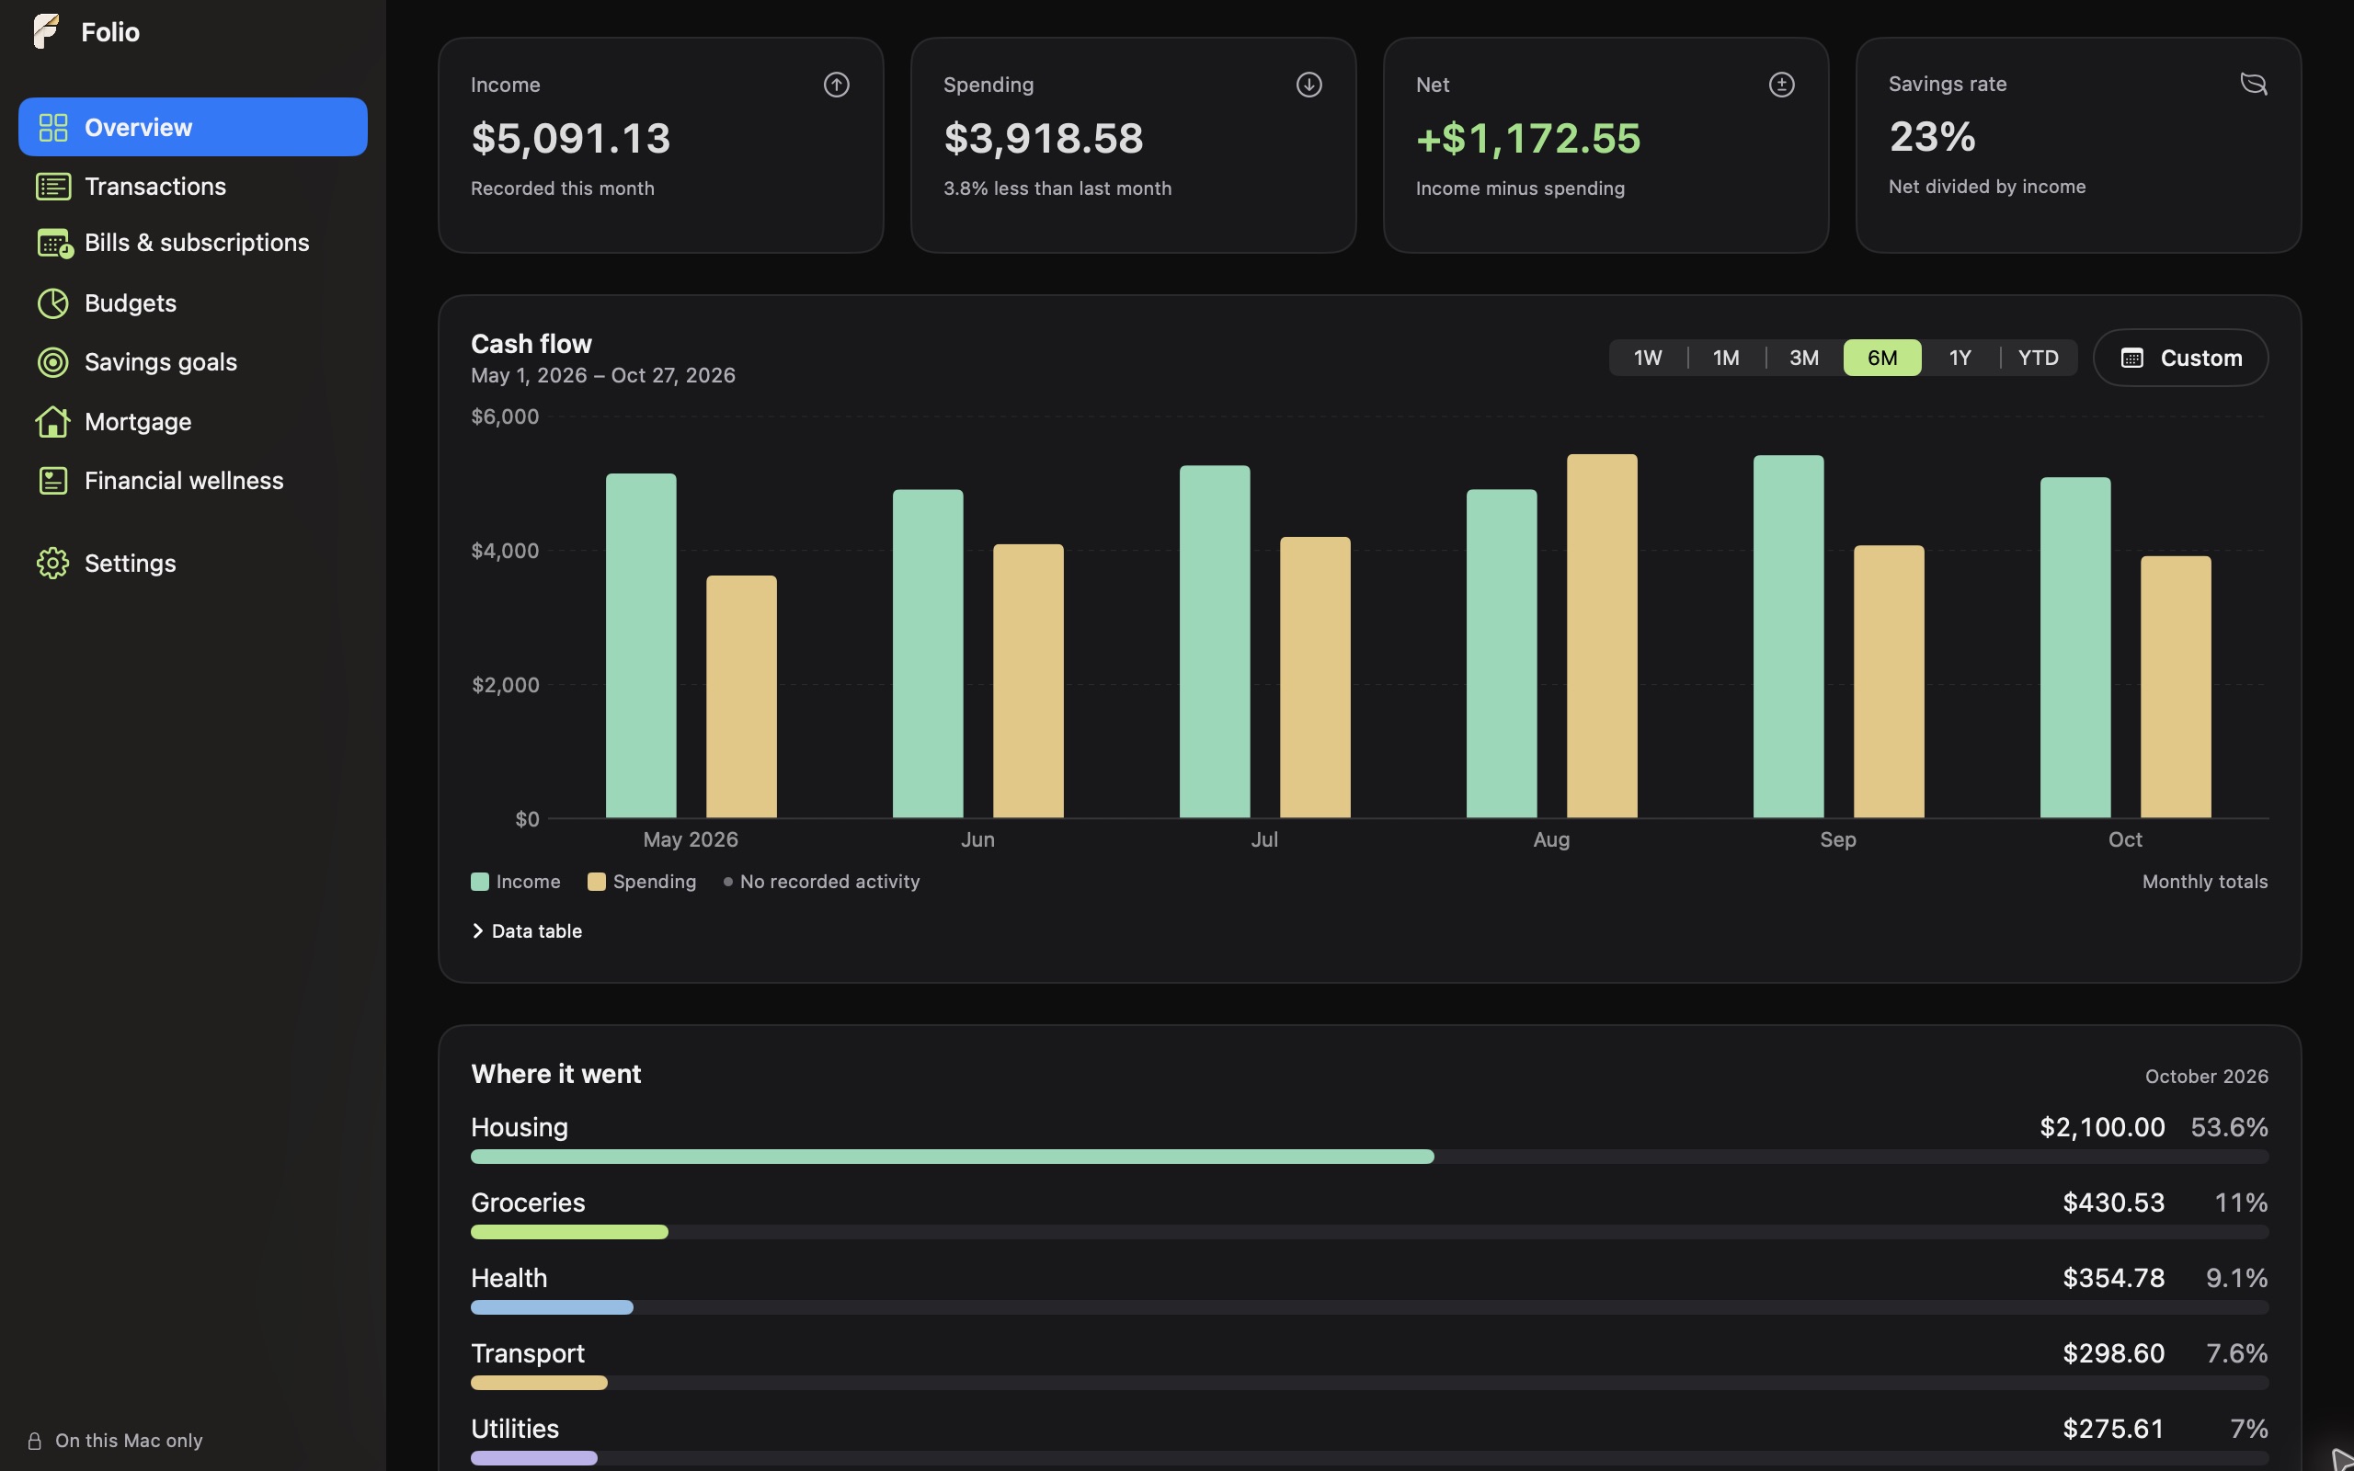Click the Income legend swatch
The height and width of the screenshot is (1471, 2354).
click(x=480, y=882)
